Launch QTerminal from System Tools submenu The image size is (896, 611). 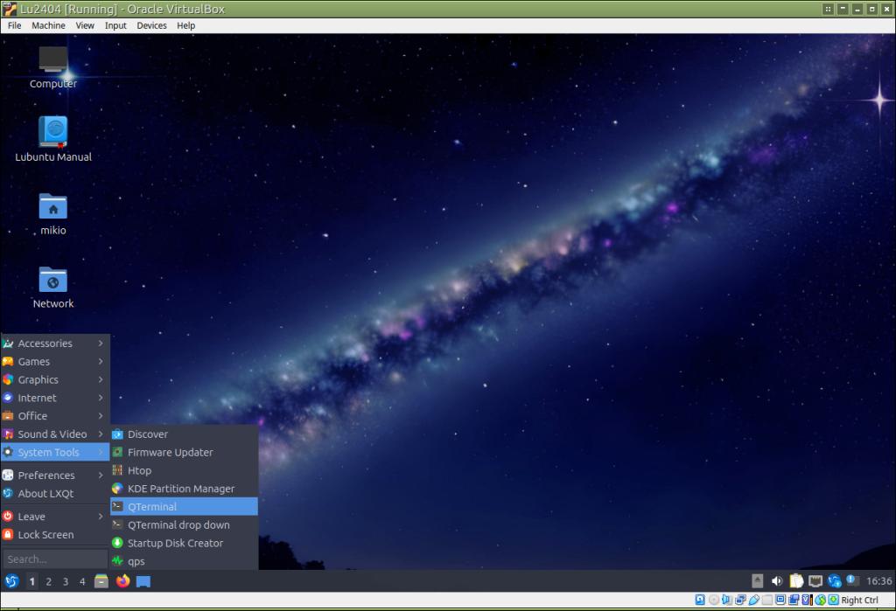(151, 507)
